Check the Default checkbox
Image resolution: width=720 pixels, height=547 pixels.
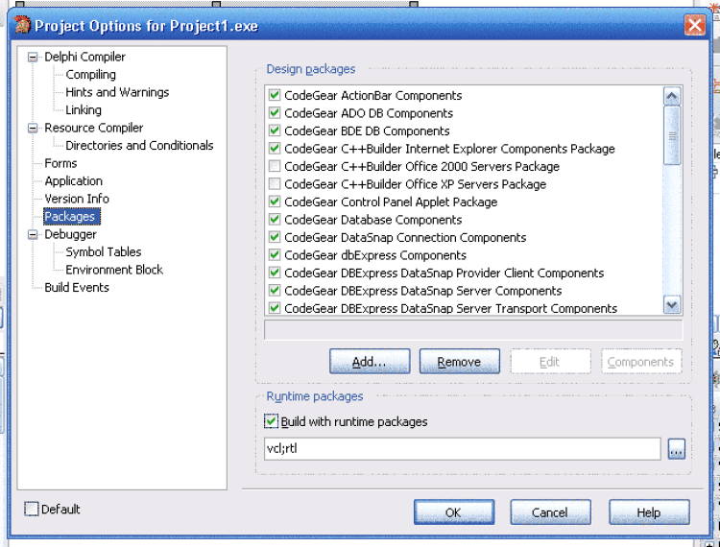(32, 510)
